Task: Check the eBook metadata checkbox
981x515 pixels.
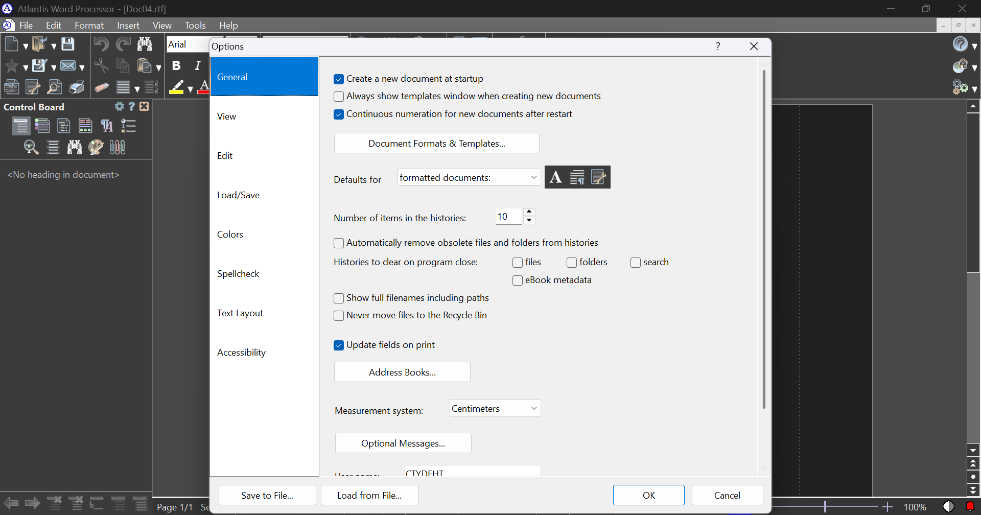Action: (x=518, y=280)
